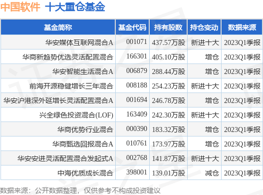This screenshot has width=263, height=195.
Task: Click holdings value 242.30万股
Action: coord(169,115)
